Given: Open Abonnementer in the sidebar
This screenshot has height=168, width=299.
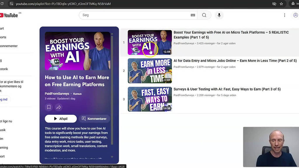Looking at the screenshot, I should point(9,46).
